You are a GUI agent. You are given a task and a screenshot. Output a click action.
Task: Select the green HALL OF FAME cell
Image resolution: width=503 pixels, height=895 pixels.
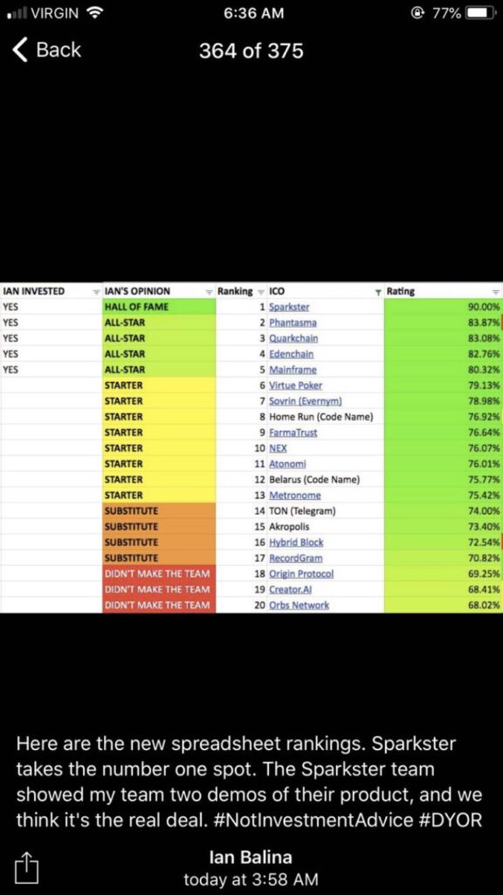point(159,307)
